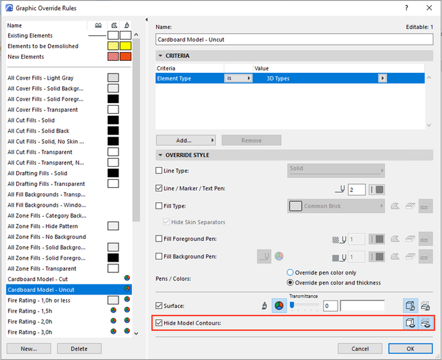
Task: Click the surface override column header icon
Action: (x=127, y=25)
